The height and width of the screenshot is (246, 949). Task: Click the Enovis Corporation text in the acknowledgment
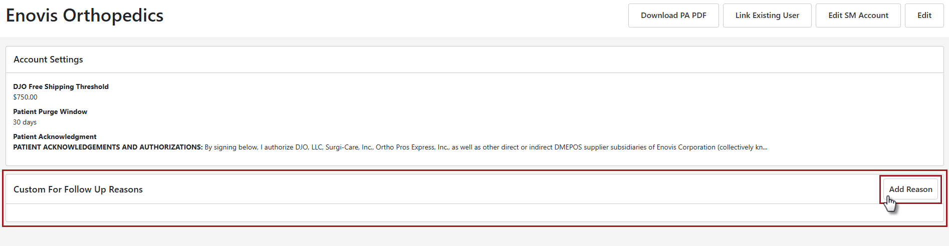coord(686,147)
